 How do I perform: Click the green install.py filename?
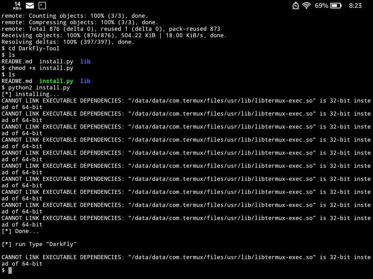[x=56, y=81]
